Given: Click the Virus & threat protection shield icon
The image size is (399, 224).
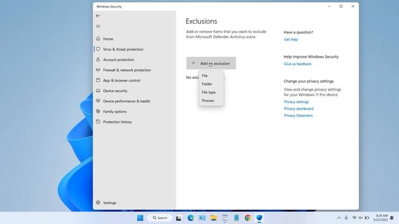Looking at the screenshot, I should click(98, 49).
